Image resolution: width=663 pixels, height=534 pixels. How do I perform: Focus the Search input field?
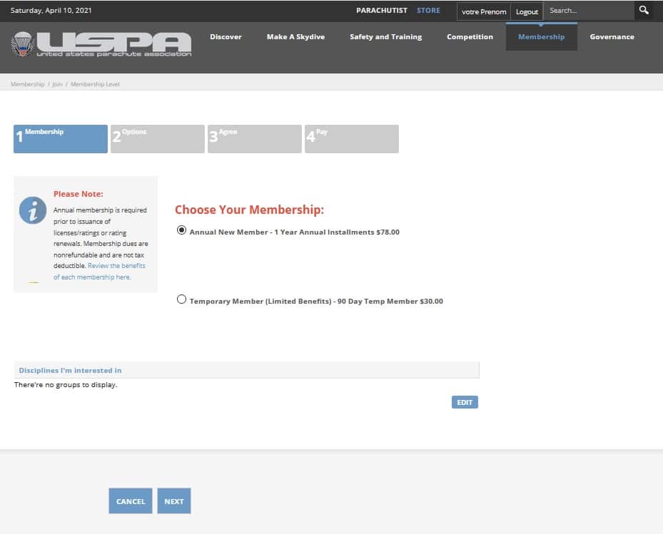click(589, 11)
